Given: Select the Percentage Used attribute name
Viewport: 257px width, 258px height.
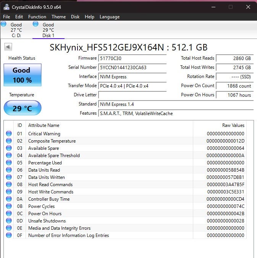Looking at the screenshot, I should pos(45,163).
